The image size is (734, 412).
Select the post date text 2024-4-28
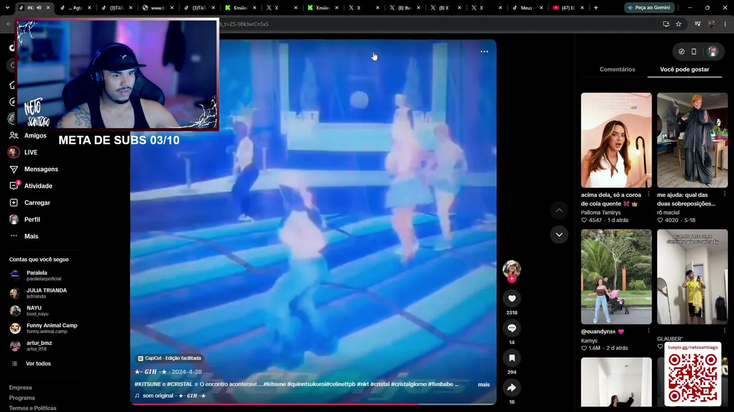(186, 372)
